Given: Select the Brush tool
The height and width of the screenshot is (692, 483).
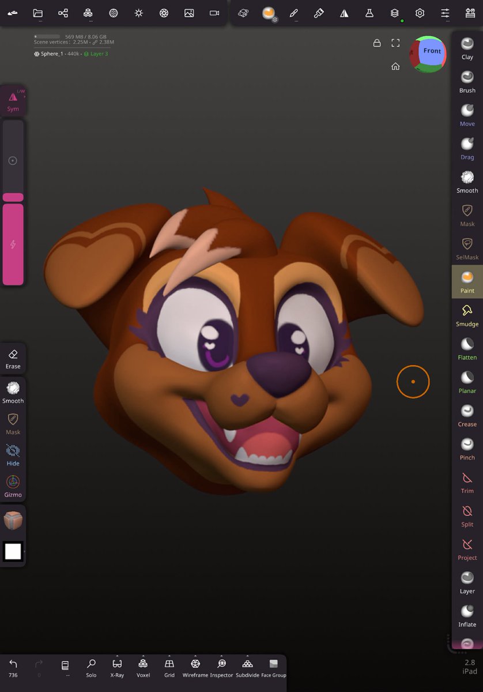Looking at the screenshot, I should pyautogui.click(x=467, y=81).
